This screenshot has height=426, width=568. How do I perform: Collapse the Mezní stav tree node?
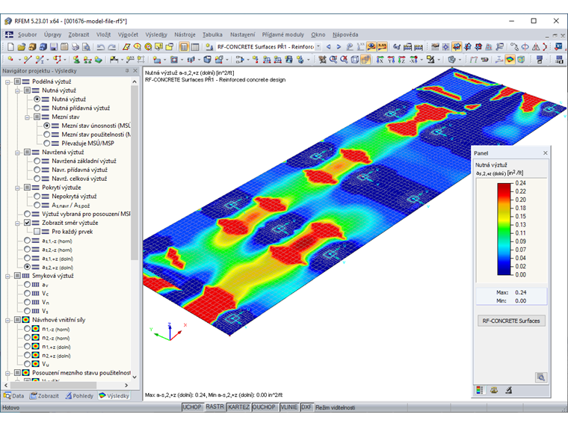[x=27, y=117]
